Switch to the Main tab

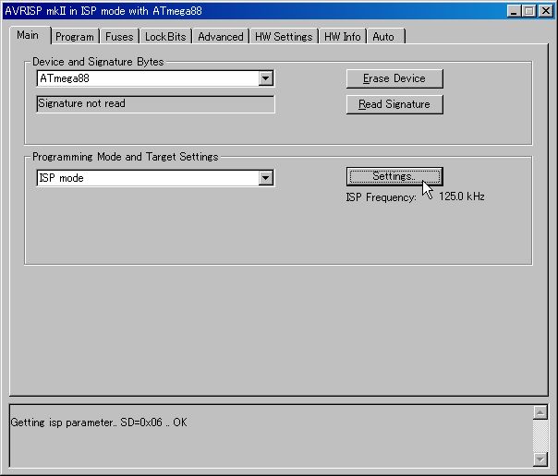30,36
